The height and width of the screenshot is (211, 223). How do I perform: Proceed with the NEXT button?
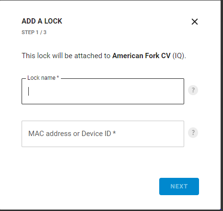179,186
